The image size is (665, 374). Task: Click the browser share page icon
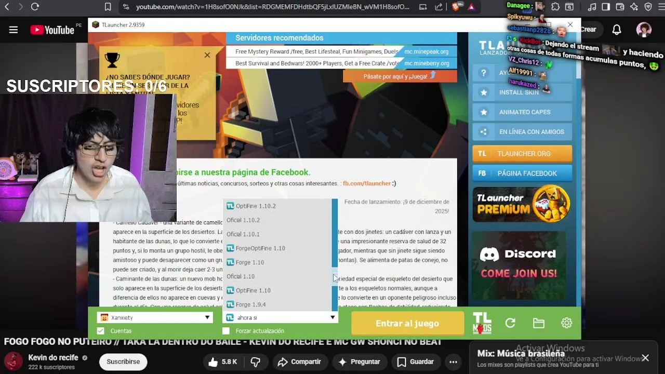[x=438, y=7]
